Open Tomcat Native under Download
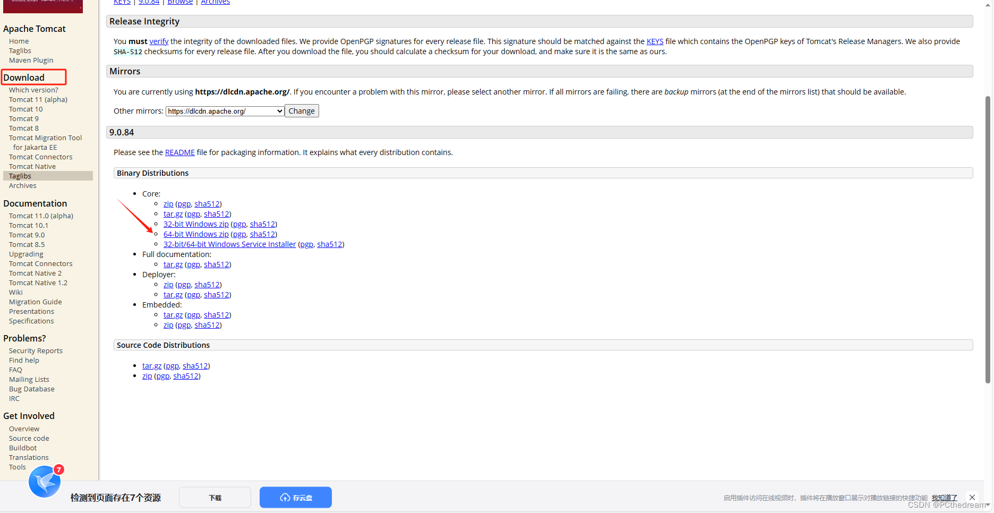994x513 pixels. (32, 167)
